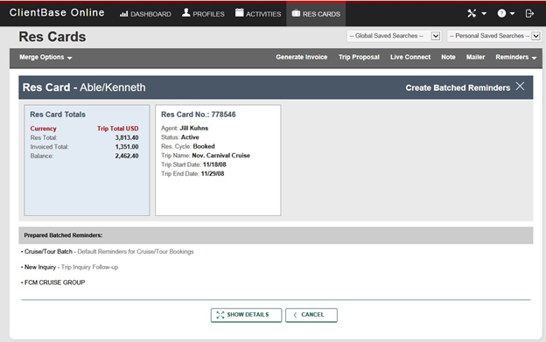Open the Mailer option
546x342 pixels.
(x=475, y=57)
